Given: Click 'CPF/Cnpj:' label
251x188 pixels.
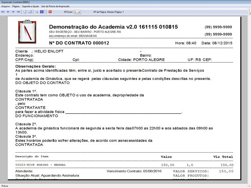Looking at the screenshot, I should click(24, 60).
